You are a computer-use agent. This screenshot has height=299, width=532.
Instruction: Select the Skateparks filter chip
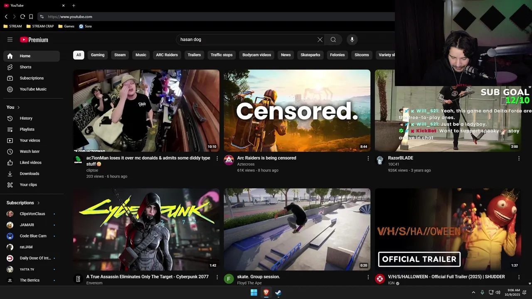(x=310, y=55)
